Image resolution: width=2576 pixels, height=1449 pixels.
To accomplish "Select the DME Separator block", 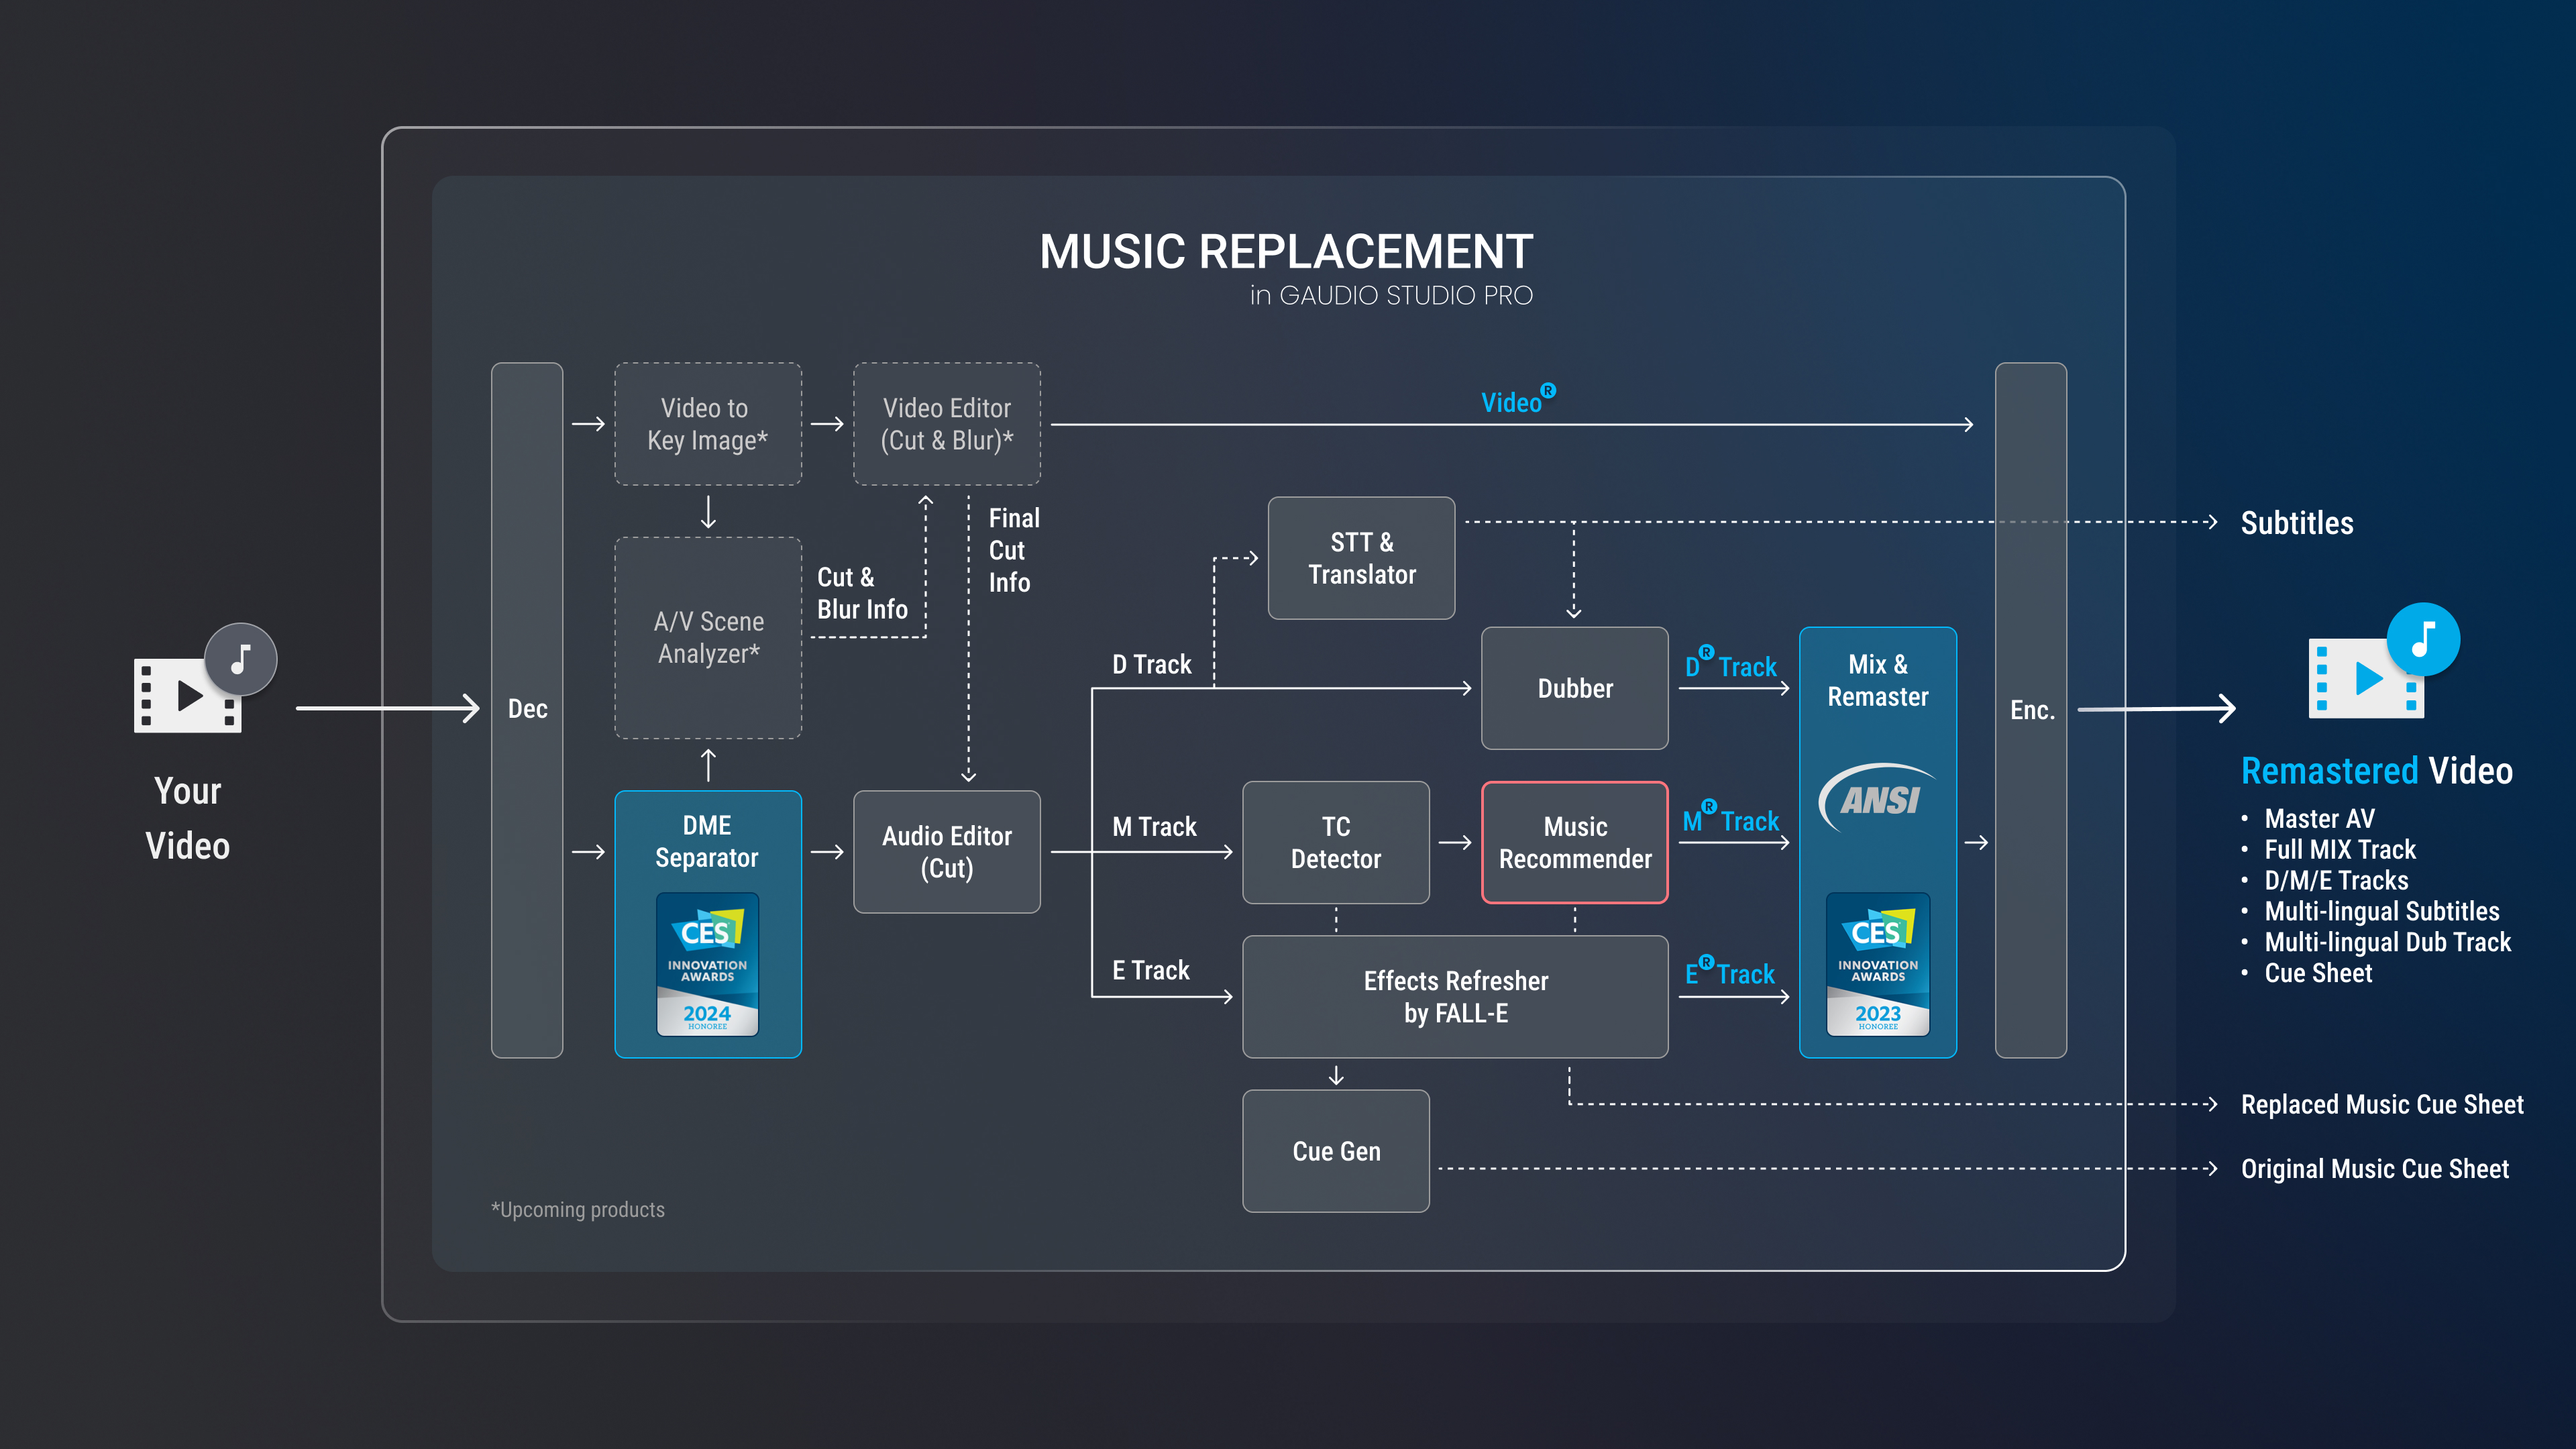I will (x=708, y=924).
